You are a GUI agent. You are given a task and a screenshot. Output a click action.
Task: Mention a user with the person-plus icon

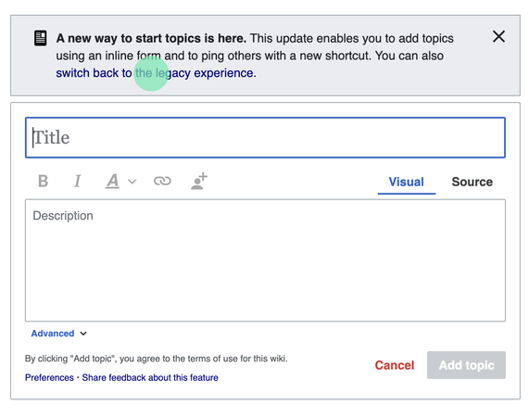[x=199, y=182]
